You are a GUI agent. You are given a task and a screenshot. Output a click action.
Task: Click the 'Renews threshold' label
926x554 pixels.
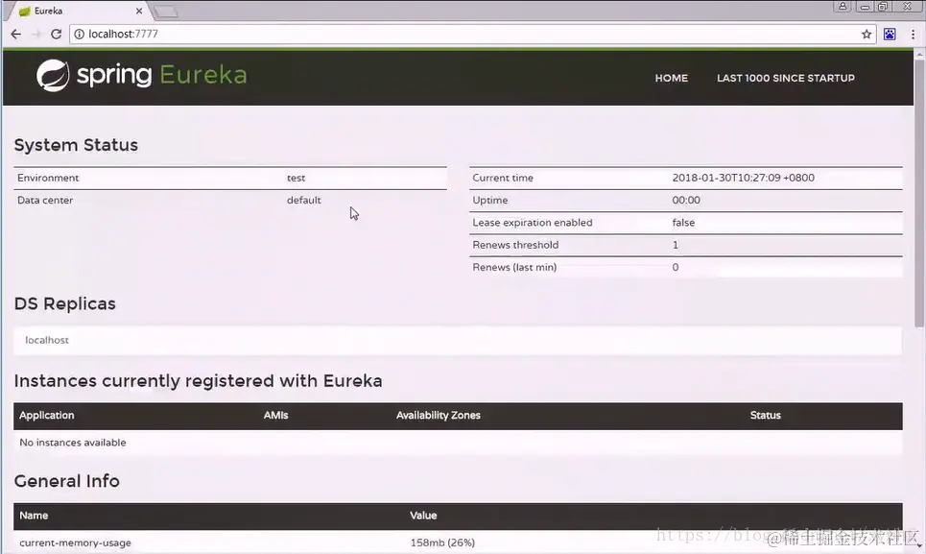(x=515, y=245)
